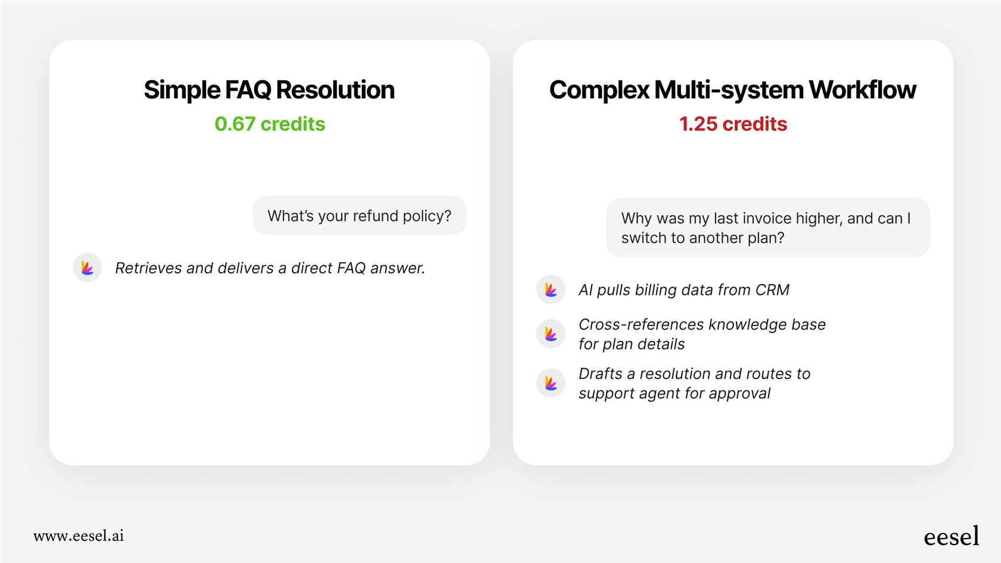Click the What's your refund policy bubble
The width and height of the screenshot is (1001, 563).
(359, 216)
